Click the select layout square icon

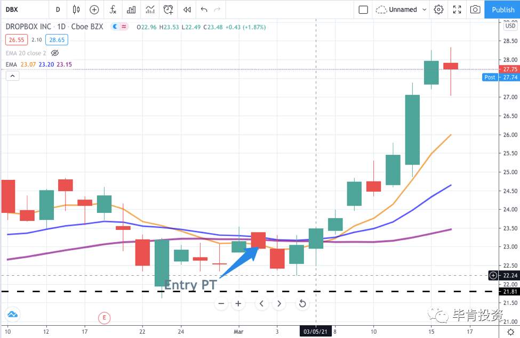click(x=363, y=10)
